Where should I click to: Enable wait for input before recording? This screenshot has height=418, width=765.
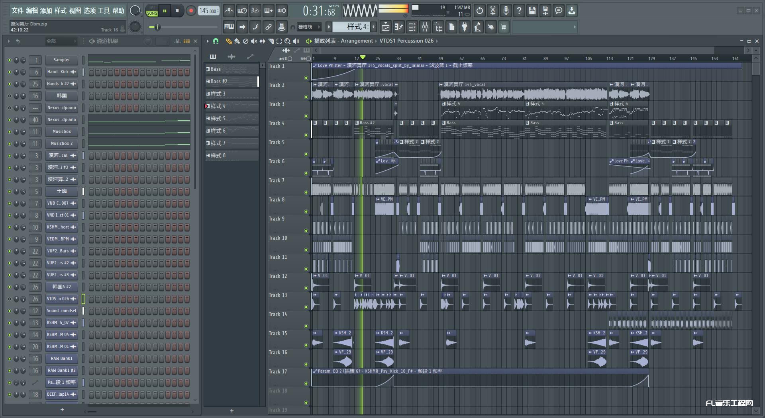coord(242,11)
